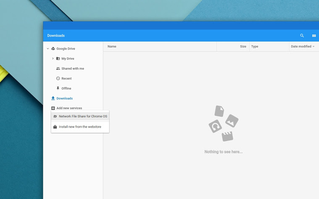Screen dimensions: 319x199
Task: Sort files by Name column
Action: pos(112,46)
